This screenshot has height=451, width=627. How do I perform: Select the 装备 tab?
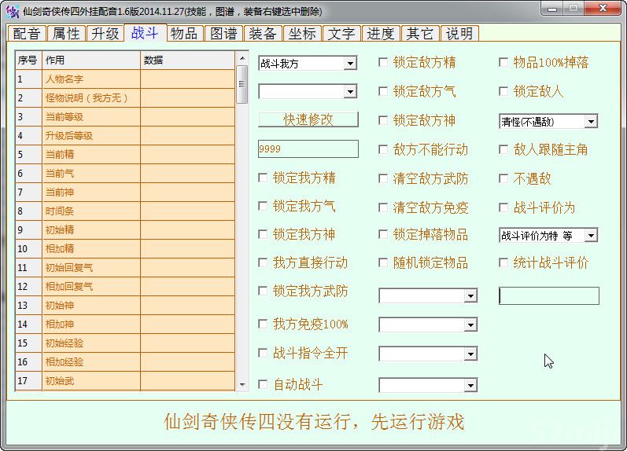(262, 34)
